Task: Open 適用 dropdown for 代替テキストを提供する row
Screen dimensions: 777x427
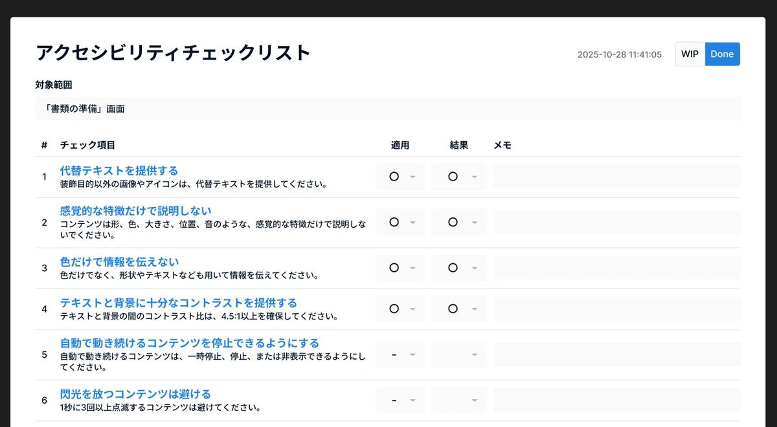Action: tap(401, 177)
